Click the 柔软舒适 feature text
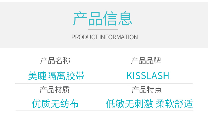This screenshot has height=121, width=208. pyautogui.click(x=174, y=104)
